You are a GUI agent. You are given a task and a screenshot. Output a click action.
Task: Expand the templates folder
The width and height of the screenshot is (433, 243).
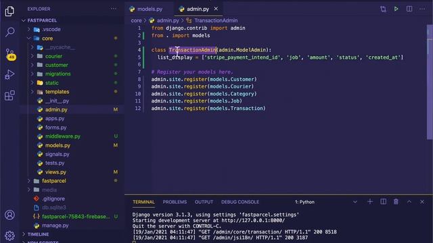pos(57,92)
